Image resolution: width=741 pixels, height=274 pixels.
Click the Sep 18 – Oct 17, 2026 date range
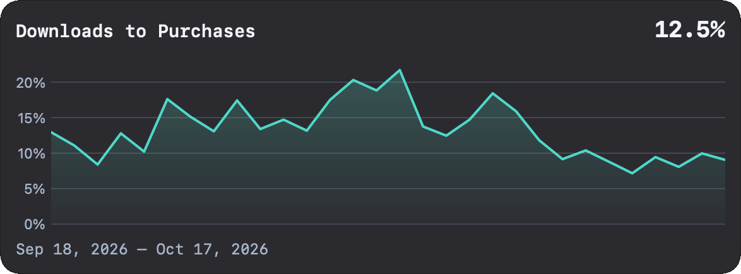click(142, 249)
